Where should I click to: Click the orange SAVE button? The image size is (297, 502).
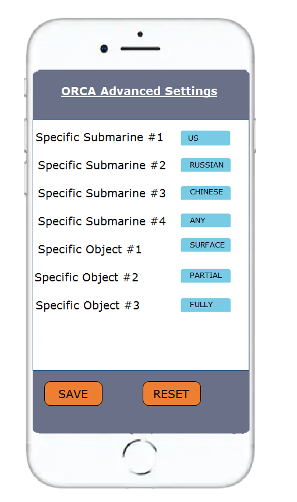(x=73, y=393)
